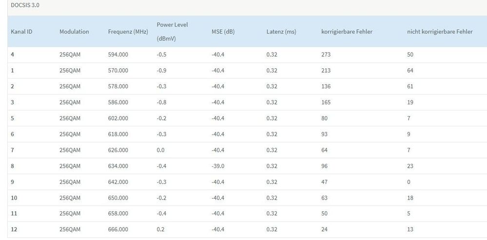Click frequency value 570.000

click(118, 71)
